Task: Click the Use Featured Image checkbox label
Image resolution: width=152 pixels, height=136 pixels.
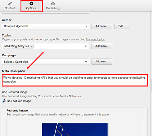Action: tap(18, 101)
